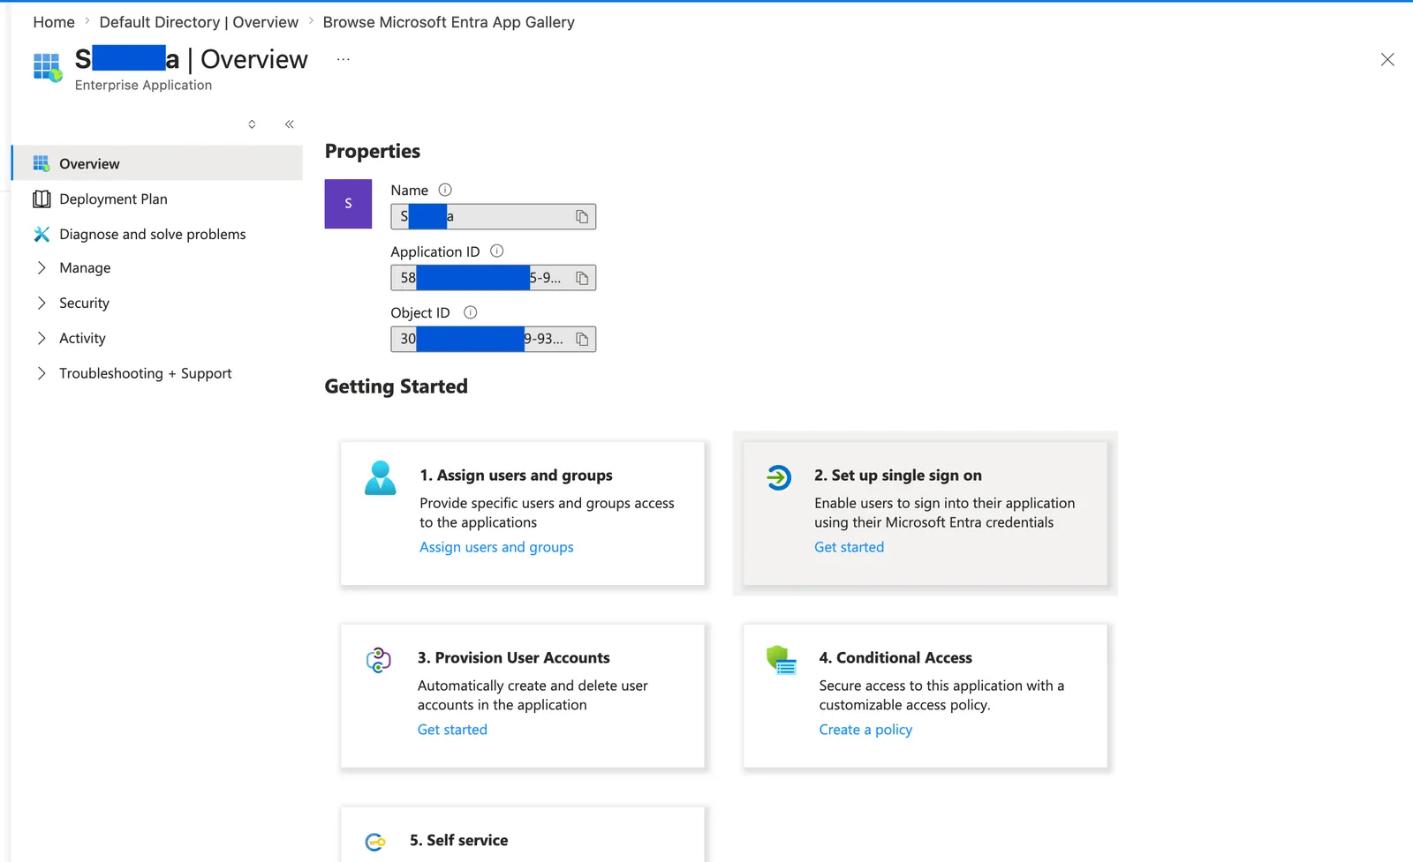This screenshot has height=862, width=1413.
Task: Click the '4. Conditional Access' heading
Action: [895, 657]
